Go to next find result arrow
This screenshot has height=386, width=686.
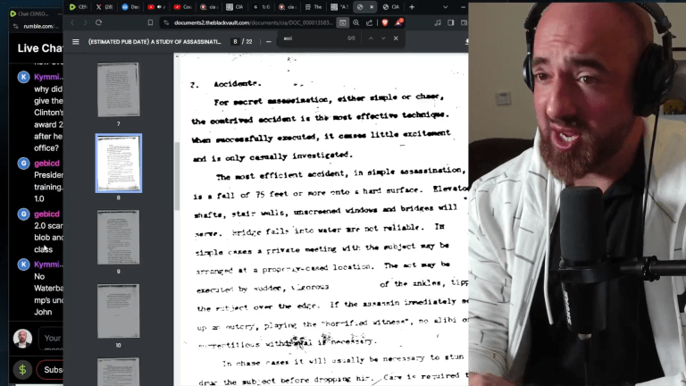pos(382,38)
